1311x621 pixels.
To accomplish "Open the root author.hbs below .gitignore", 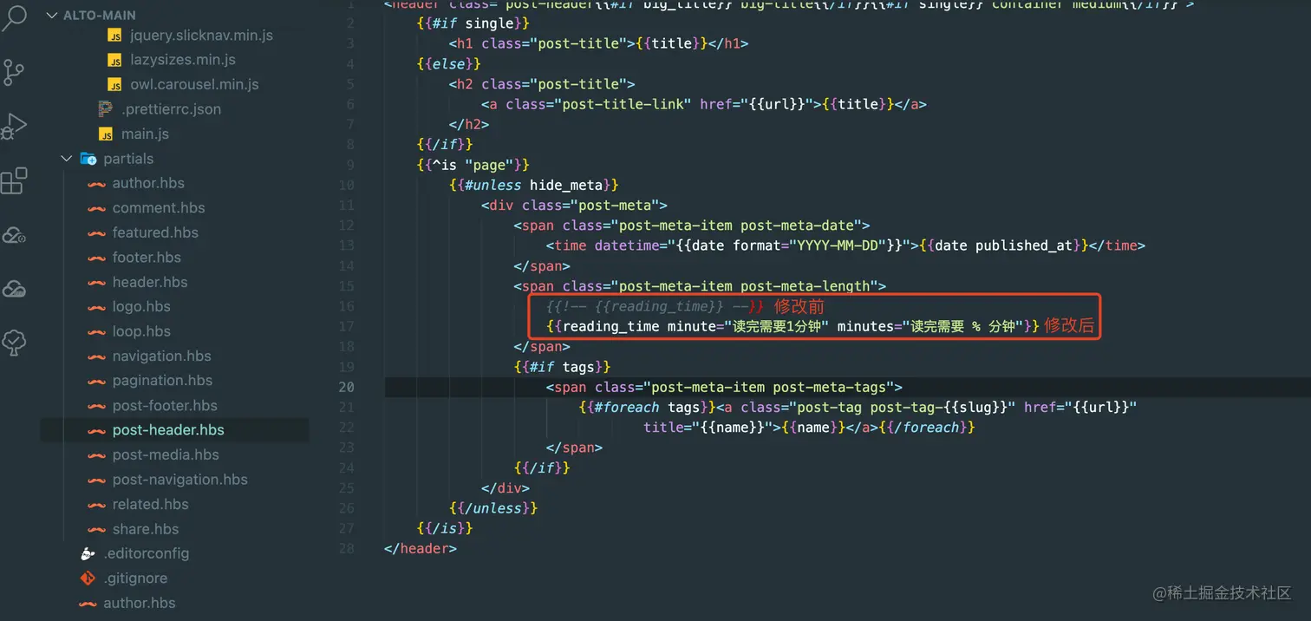I will tap(140, 603).
